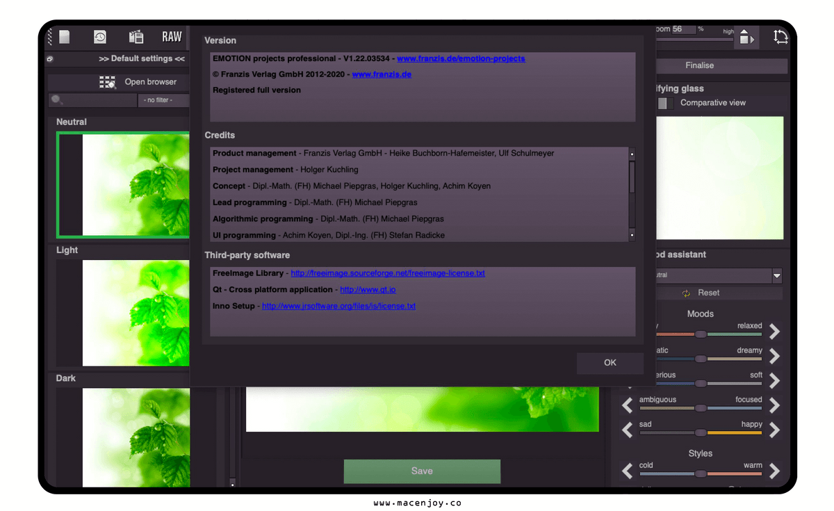The image size is (834, 511).
Task: Click the magnifier icon in the preset search field
Action: (57, 100)
